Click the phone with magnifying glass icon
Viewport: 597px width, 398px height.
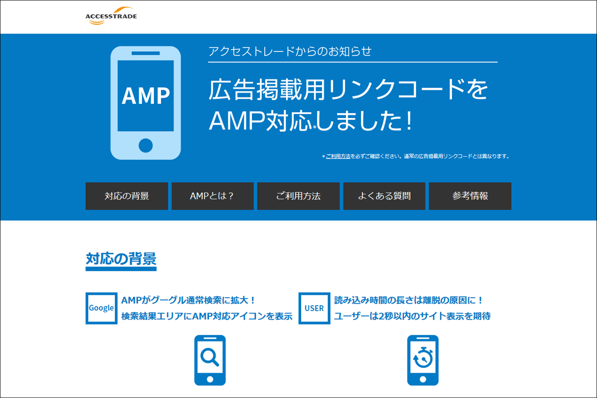pos(210,360)
